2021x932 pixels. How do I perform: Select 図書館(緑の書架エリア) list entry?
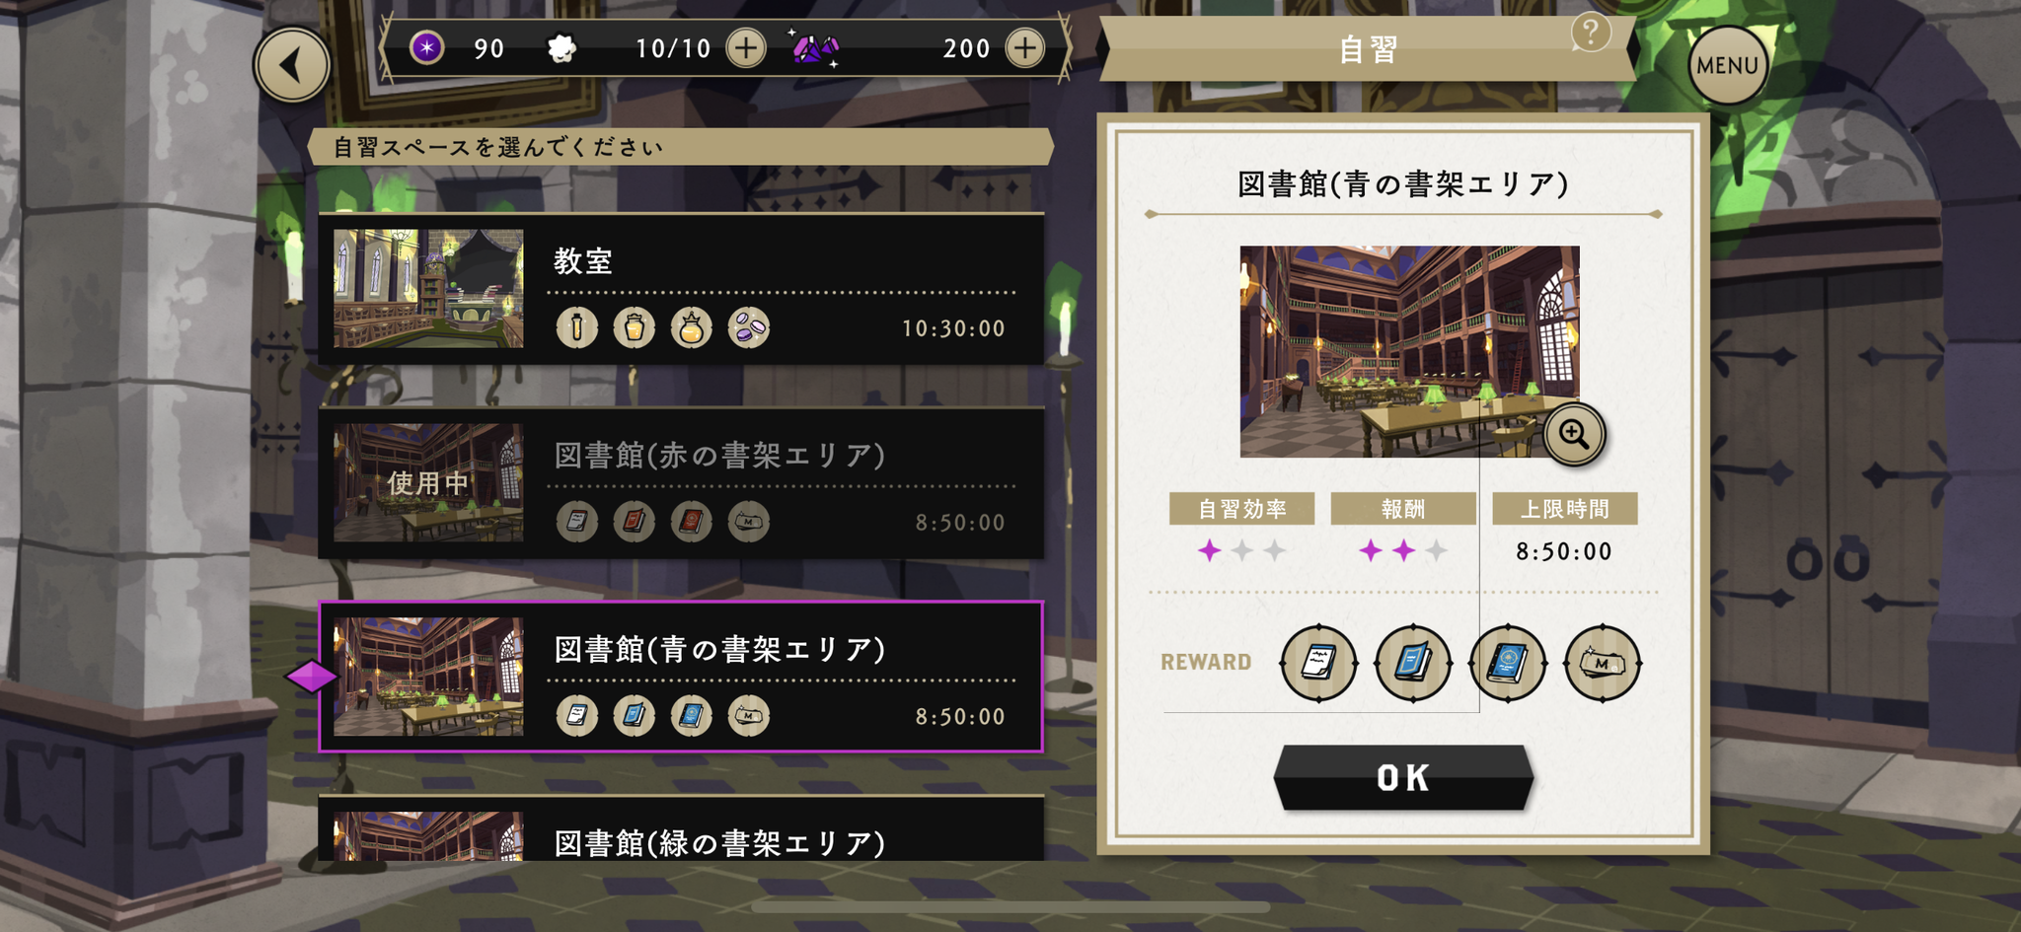(681, 828)
